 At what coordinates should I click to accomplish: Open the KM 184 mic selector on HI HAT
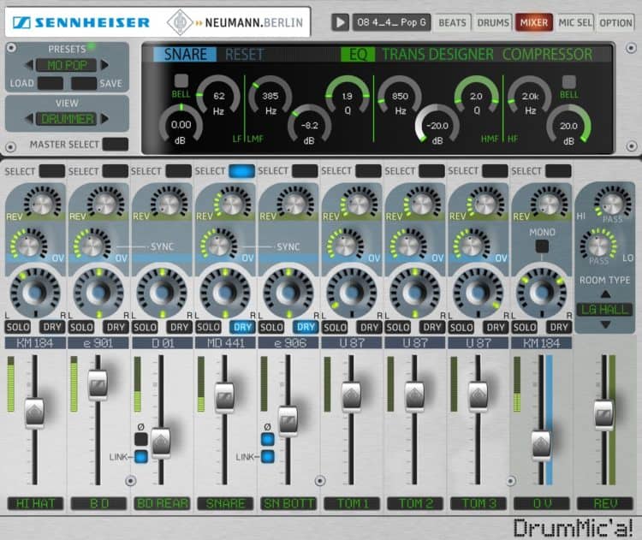click(35, 343)
